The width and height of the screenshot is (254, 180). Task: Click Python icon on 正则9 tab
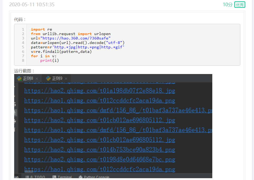point(49,78)
